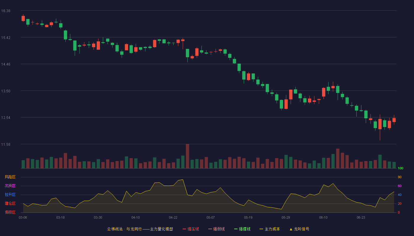Click the 13.50 price axis label
This screenshot has height=236, width=414.
[6, 91]
